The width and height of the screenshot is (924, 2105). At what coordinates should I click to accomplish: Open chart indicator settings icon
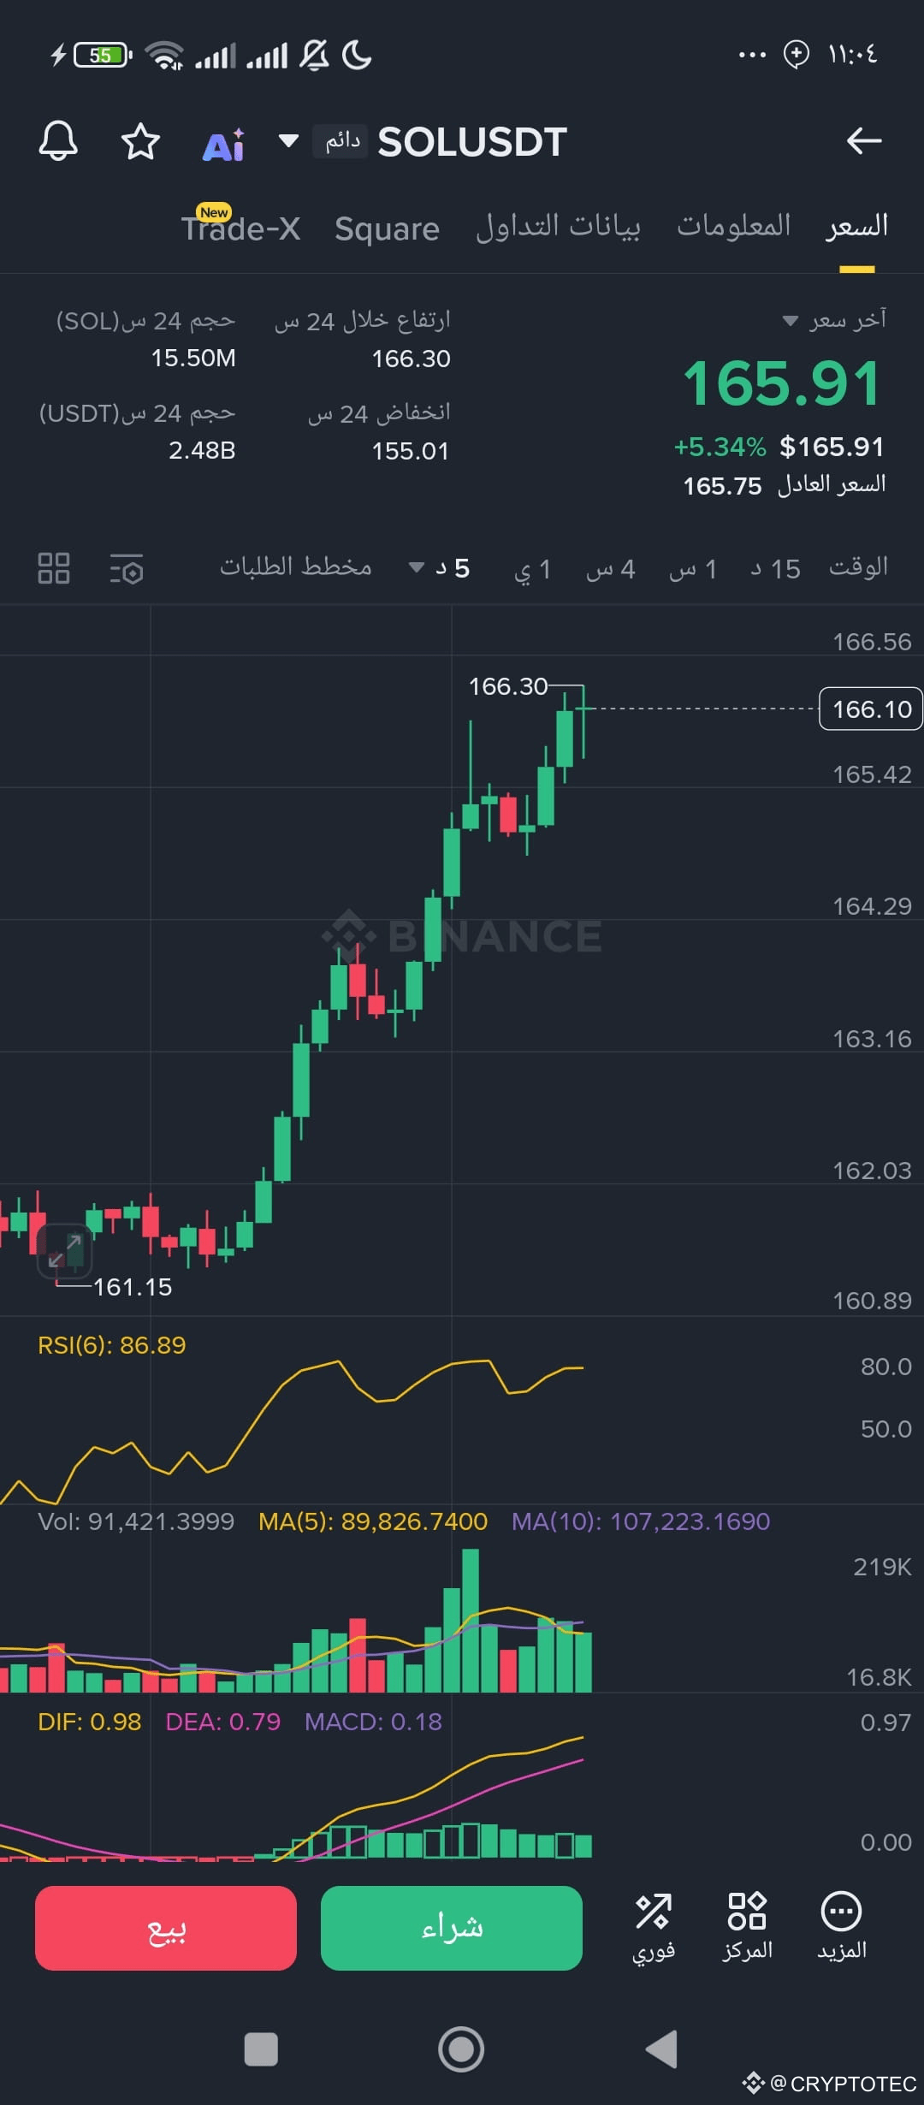coord(127,568)
